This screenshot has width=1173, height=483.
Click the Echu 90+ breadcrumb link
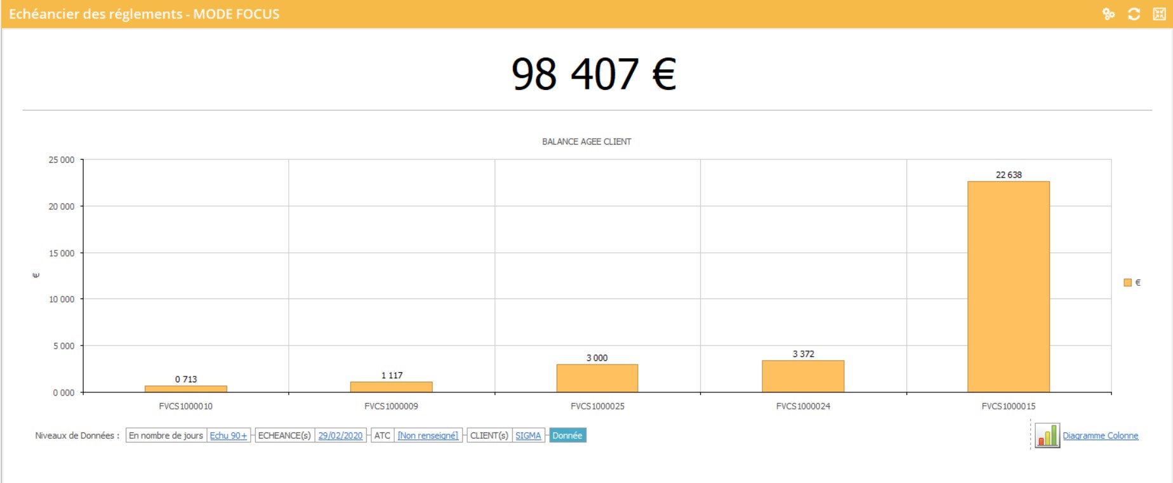point(228,436)
